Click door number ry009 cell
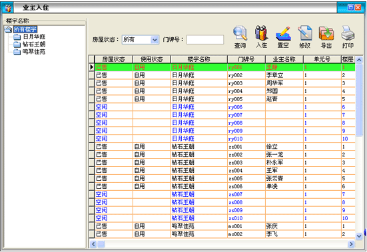This screenshot has height=252, width=367. (x=246, y=131)
